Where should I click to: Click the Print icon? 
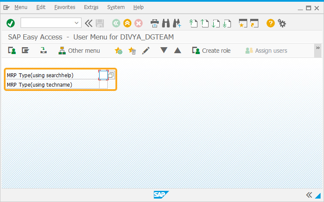(154, 23)
